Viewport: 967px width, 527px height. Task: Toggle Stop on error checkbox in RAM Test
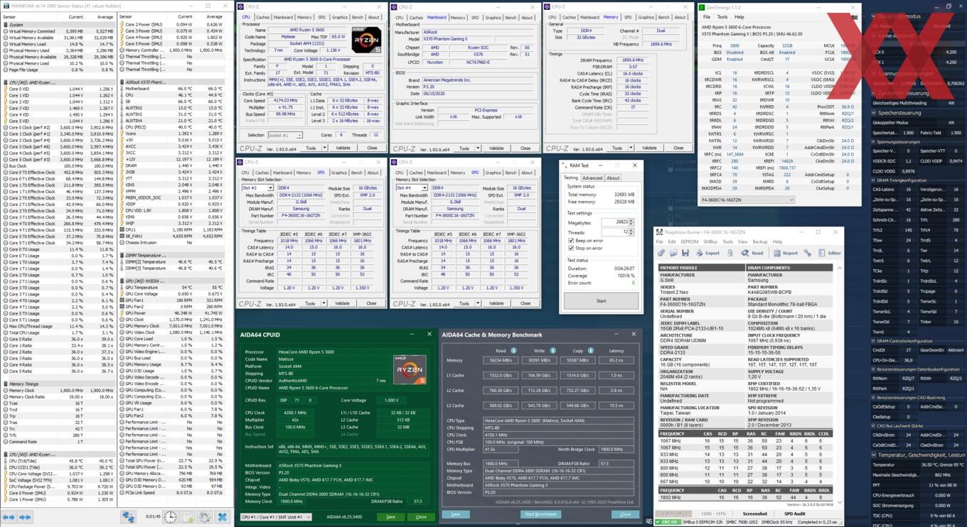coord(571,249)
